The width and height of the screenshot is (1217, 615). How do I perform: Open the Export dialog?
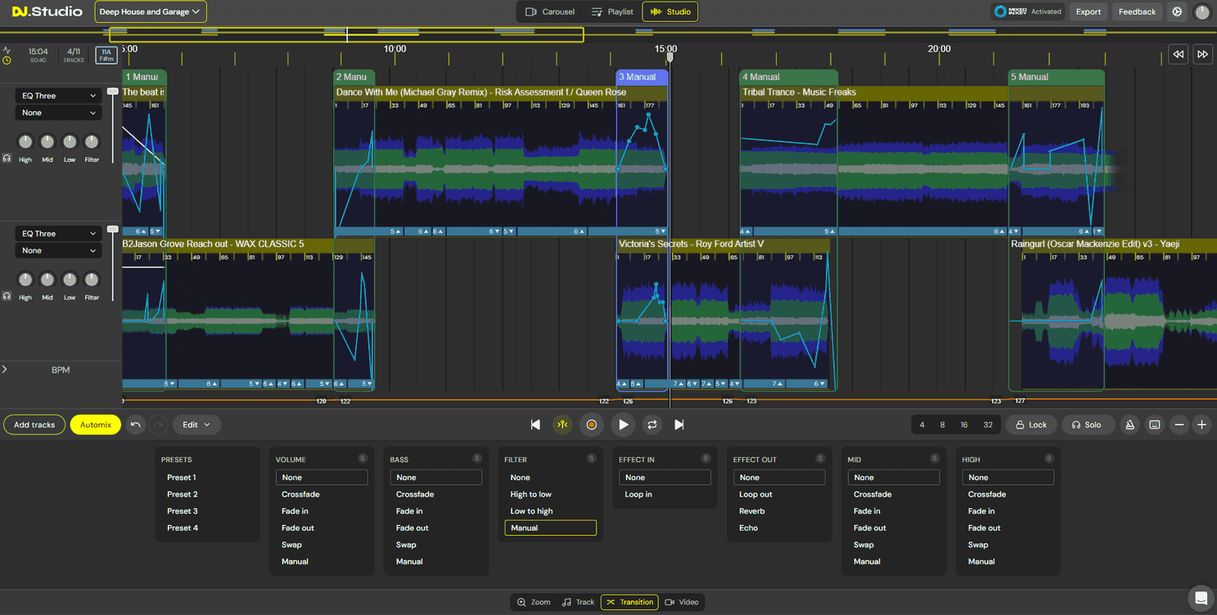(x=1088, y=11)
